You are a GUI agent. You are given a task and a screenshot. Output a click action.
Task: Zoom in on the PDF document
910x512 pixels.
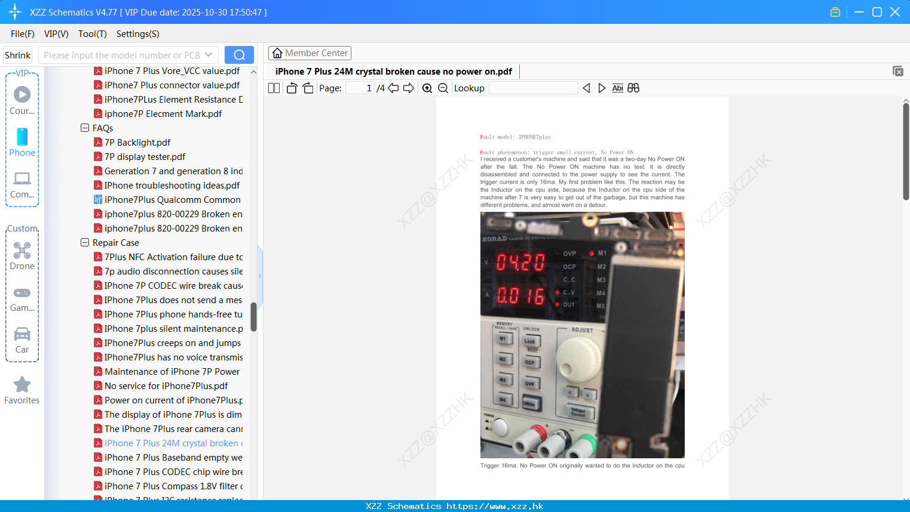[427, 88]
